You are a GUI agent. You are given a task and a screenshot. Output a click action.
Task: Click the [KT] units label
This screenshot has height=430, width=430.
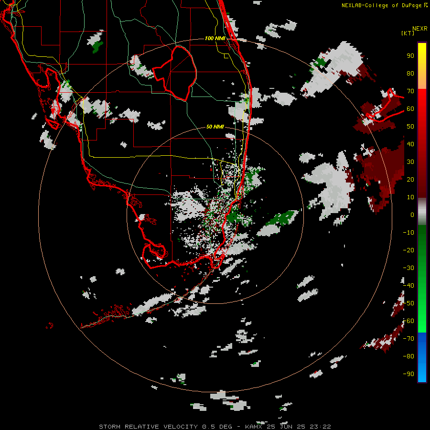point(408,33)
